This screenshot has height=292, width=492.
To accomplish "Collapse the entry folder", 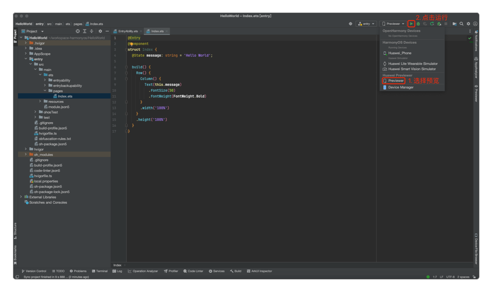I will (x=26, y=59).
